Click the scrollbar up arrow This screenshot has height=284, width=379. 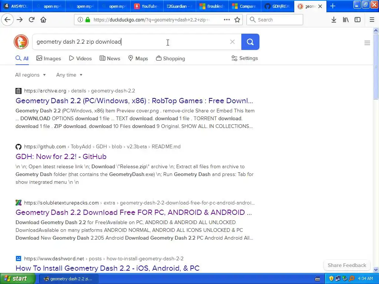click(x=376, y=30)
